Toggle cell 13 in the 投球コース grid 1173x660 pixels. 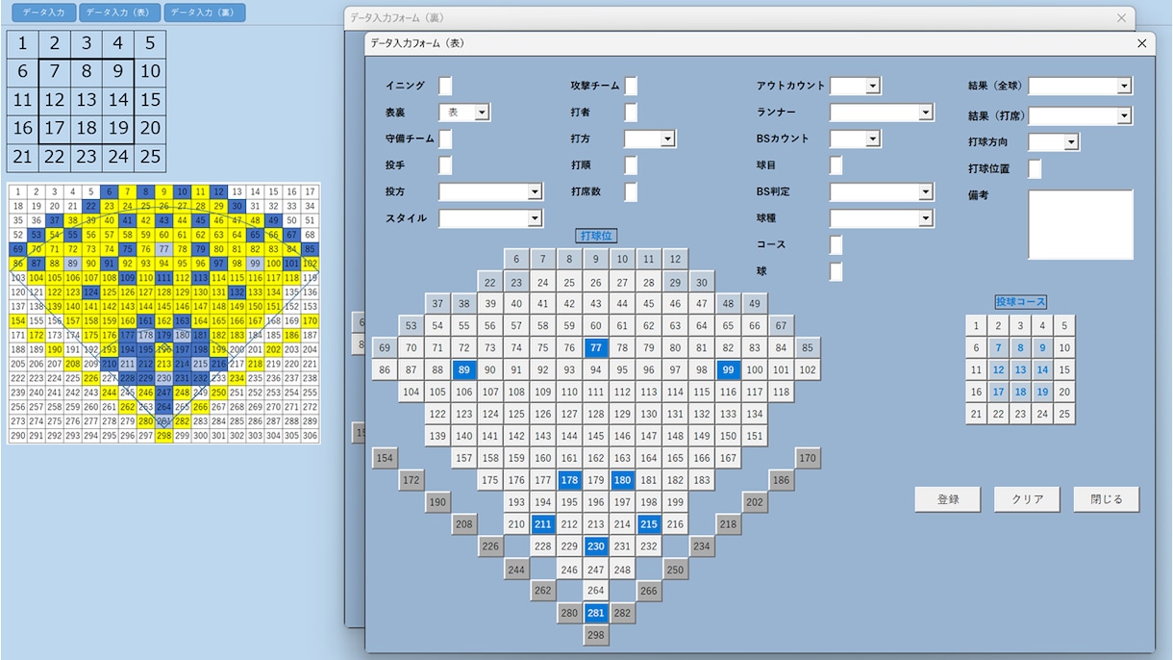pos(1021,369)
